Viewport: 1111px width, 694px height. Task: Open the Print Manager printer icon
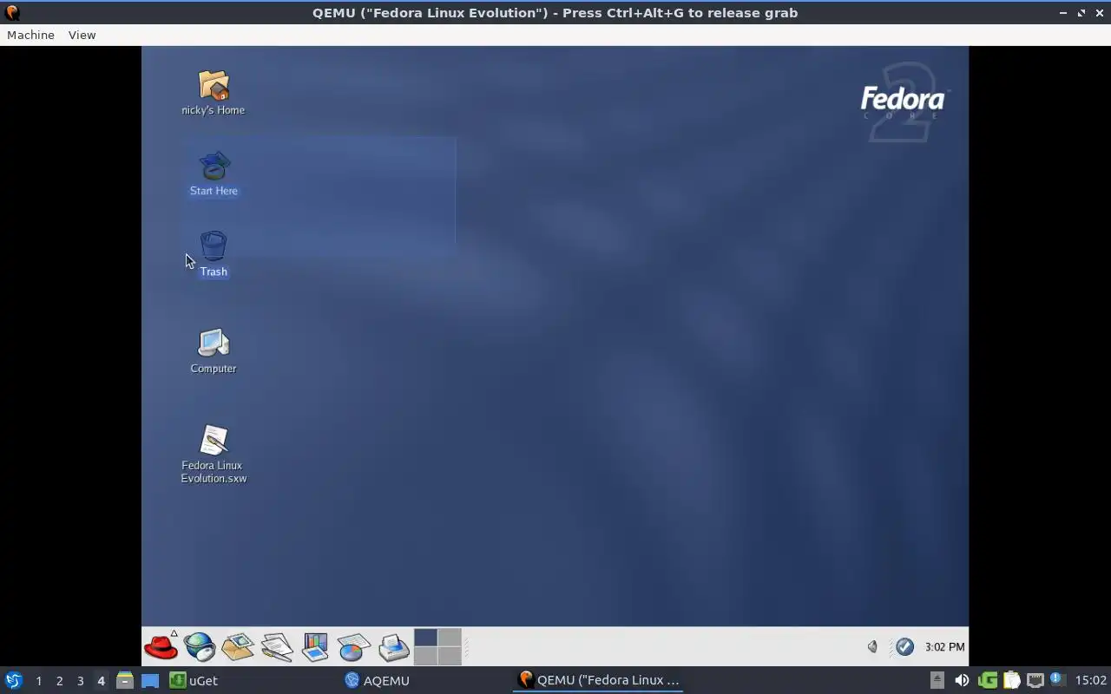point(393,646)
